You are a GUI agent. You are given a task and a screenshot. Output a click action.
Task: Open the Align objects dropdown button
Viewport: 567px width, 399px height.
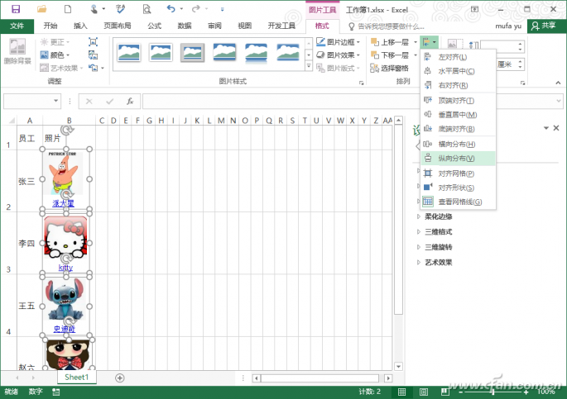point(430,43)
